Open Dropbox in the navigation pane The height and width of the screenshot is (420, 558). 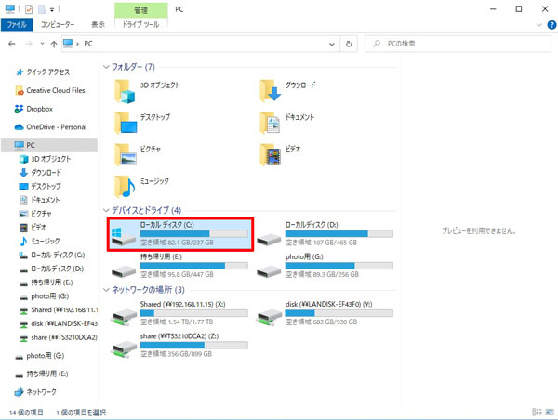(33, 109)
